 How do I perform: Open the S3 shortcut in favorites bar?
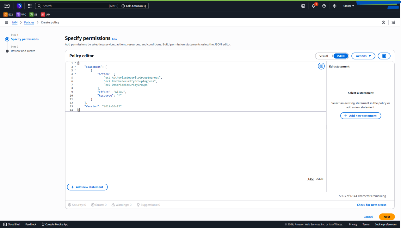[33, 15]
